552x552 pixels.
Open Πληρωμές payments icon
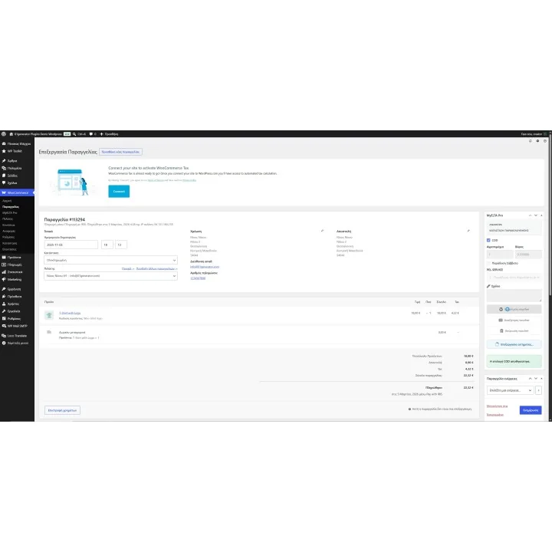click(x=4, y=264)
